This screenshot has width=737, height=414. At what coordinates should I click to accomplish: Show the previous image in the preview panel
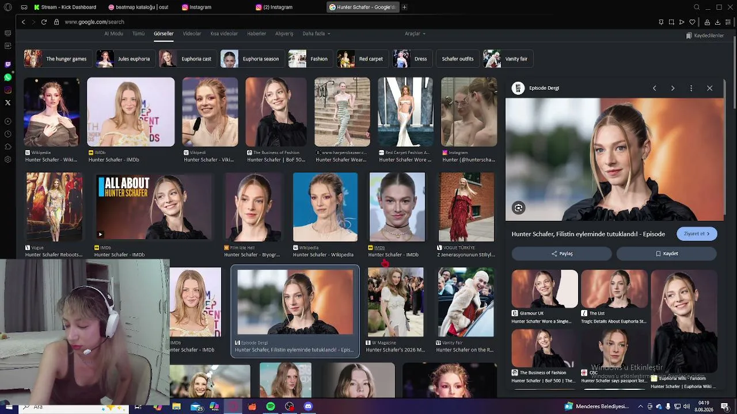click(x=654, y=88)
